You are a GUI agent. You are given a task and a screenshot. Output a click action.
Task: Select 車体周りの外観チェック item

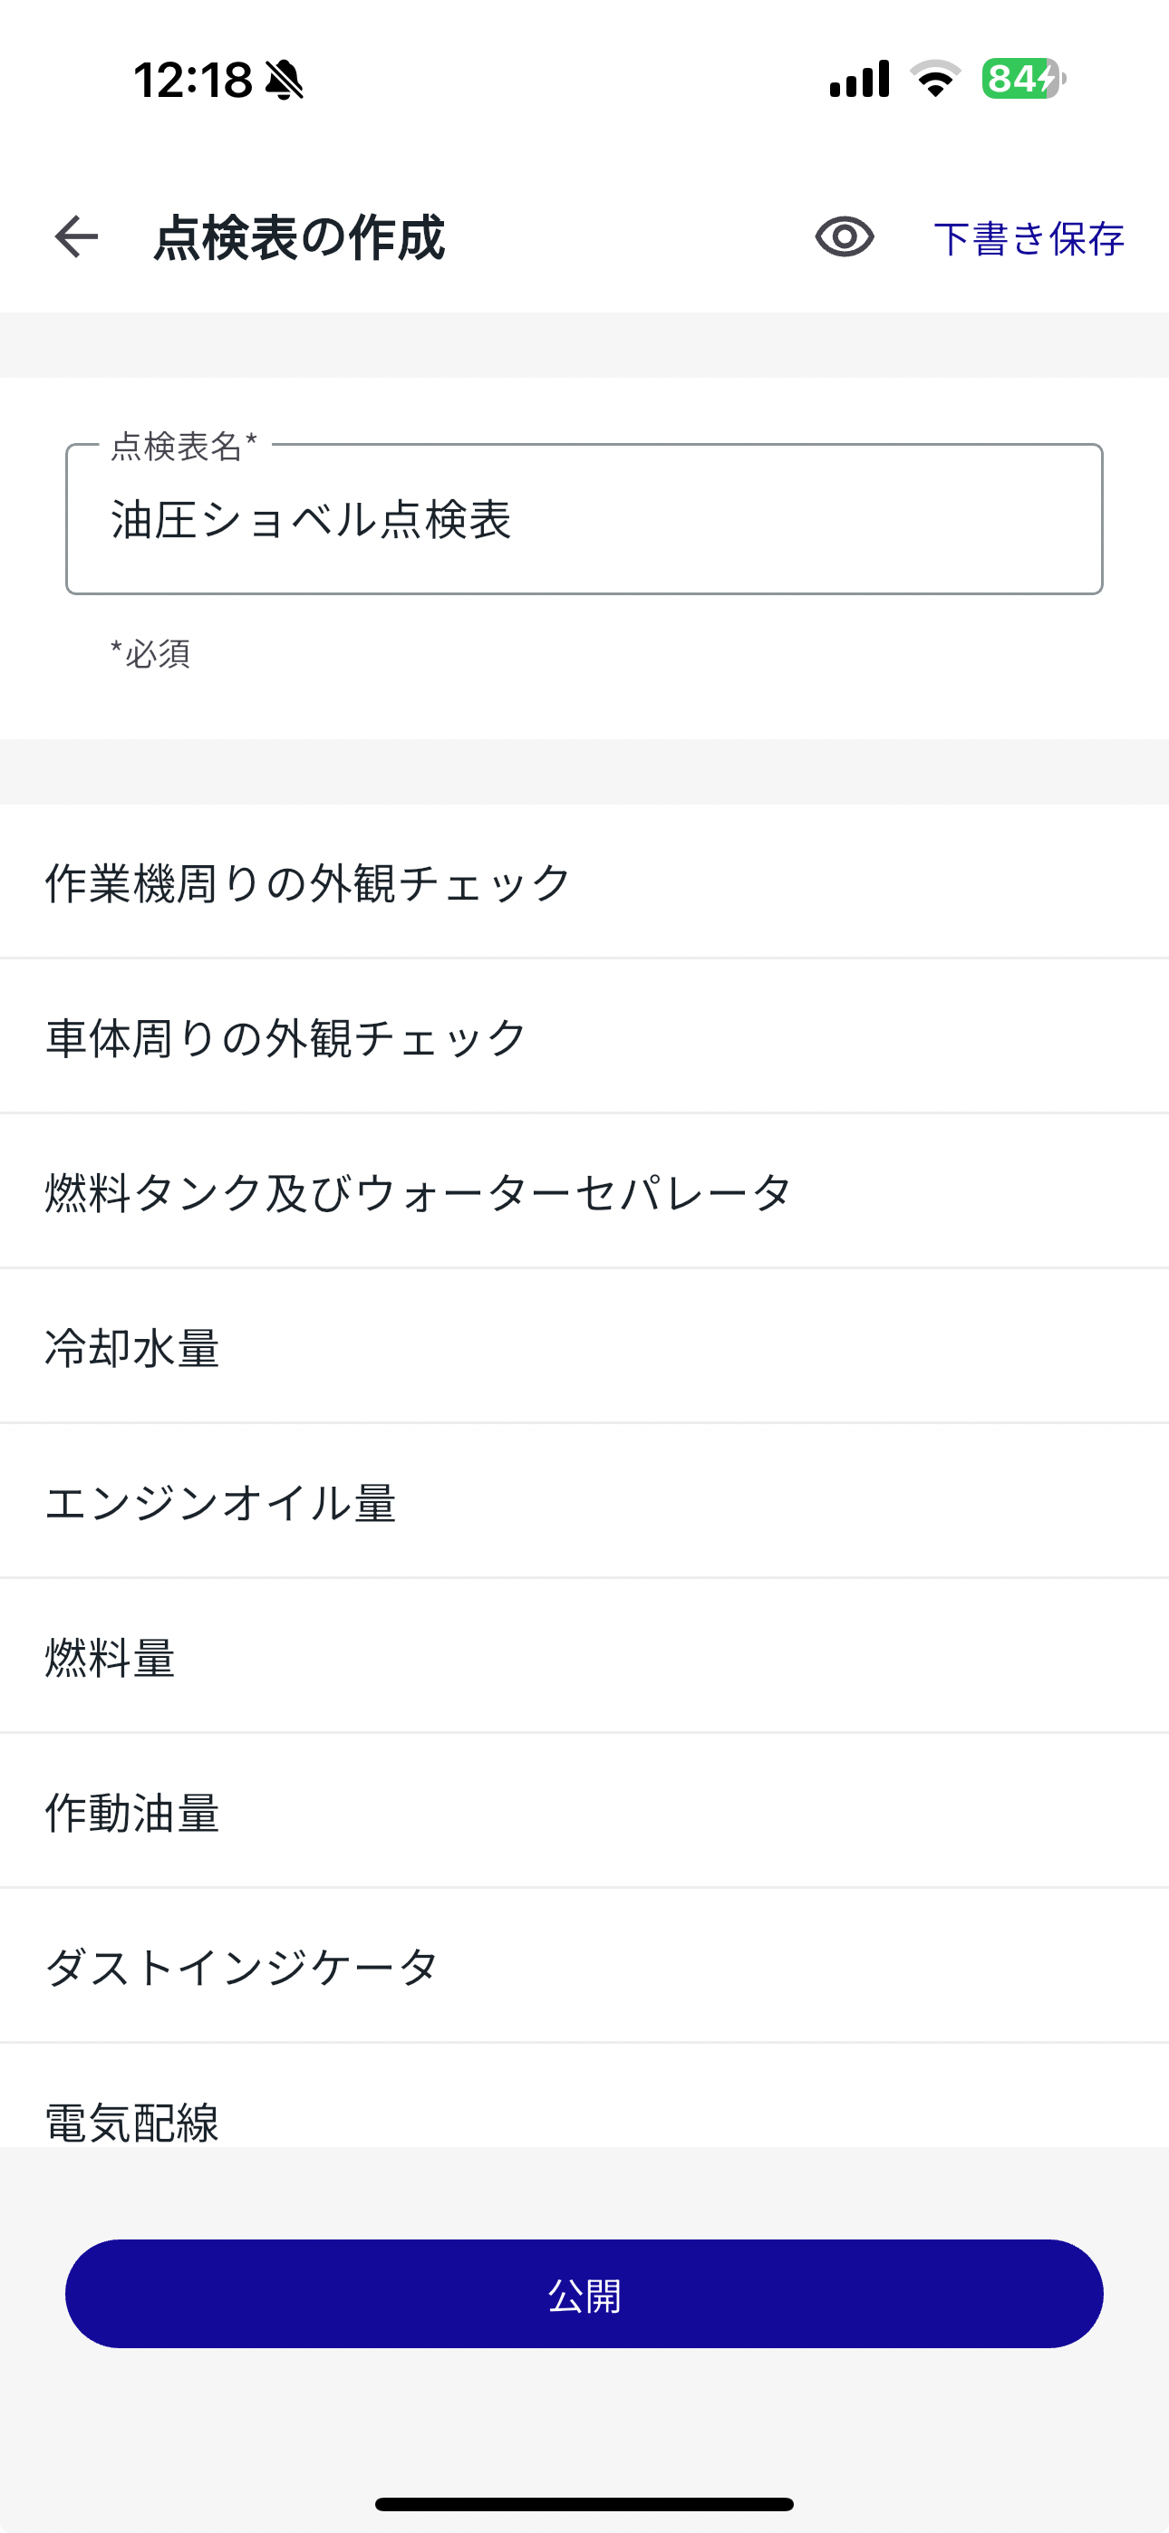pyautogui.click(x=584, y=1037)
